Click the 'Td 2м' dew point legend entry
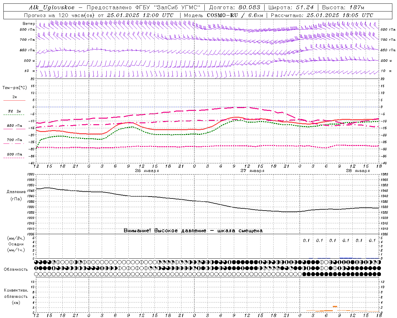Screen dimensions: 397x318 coord(15,111)
